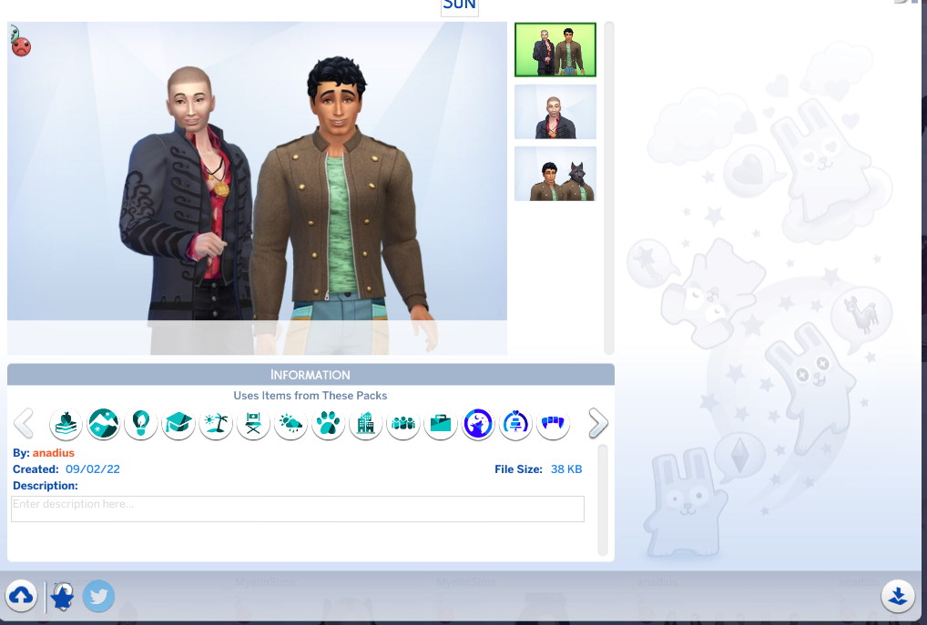This screenshot has width=927, height=625.
Task: Click the thumbnail list vertical scrollbar
Action: (x=609, y=187)
